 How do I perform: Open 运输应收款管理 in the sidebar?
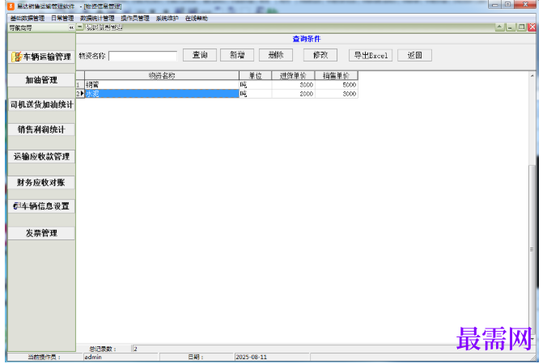point(41,157)
